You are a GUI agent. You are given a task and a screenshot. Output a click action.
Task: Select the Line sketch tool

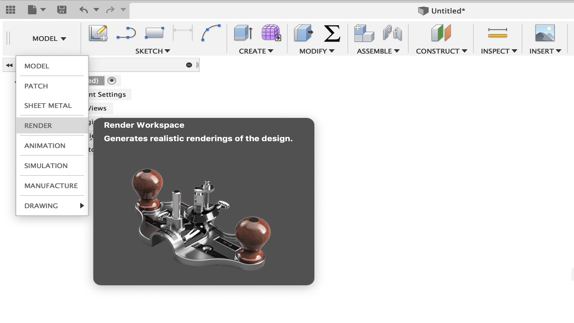point(126,33)
